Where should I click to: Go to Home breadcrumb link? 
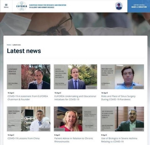(x=9, y=45)
